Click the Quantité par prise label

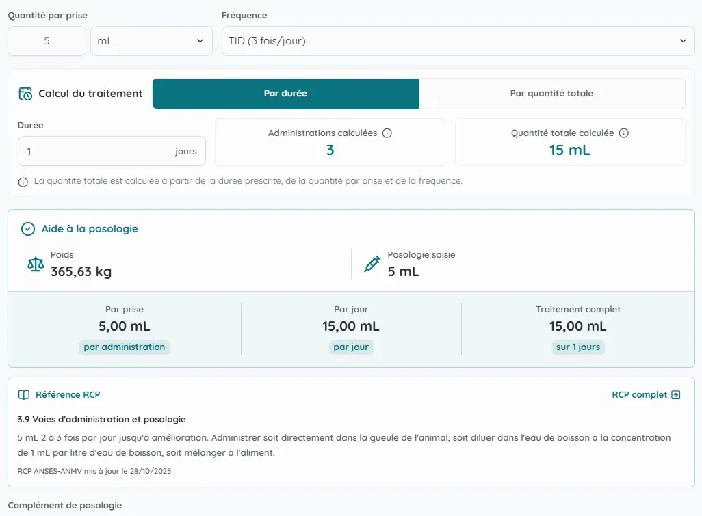point(47,15)
